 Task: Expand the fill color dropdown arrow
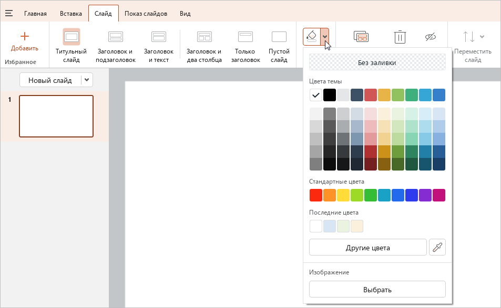pyautogui.click(x=325, y=37)
